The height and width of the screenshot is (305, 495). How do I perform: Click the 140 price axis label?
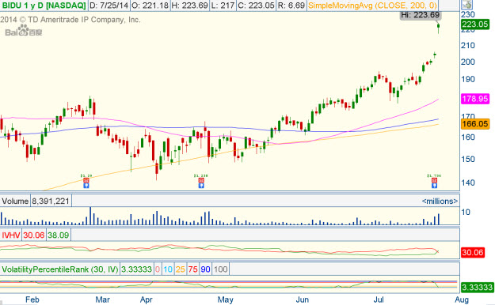pyautogui.click(x=468, y=183)
